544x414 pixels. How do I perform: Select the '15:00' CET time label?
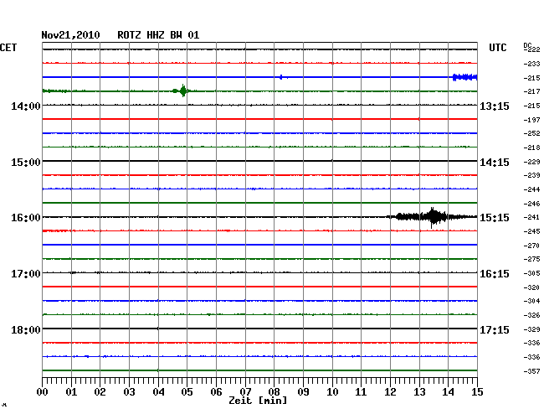tap(26, 163)
